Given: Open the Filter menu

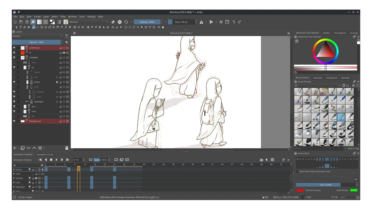Looking at the screenshot, I should click(63, 16).
